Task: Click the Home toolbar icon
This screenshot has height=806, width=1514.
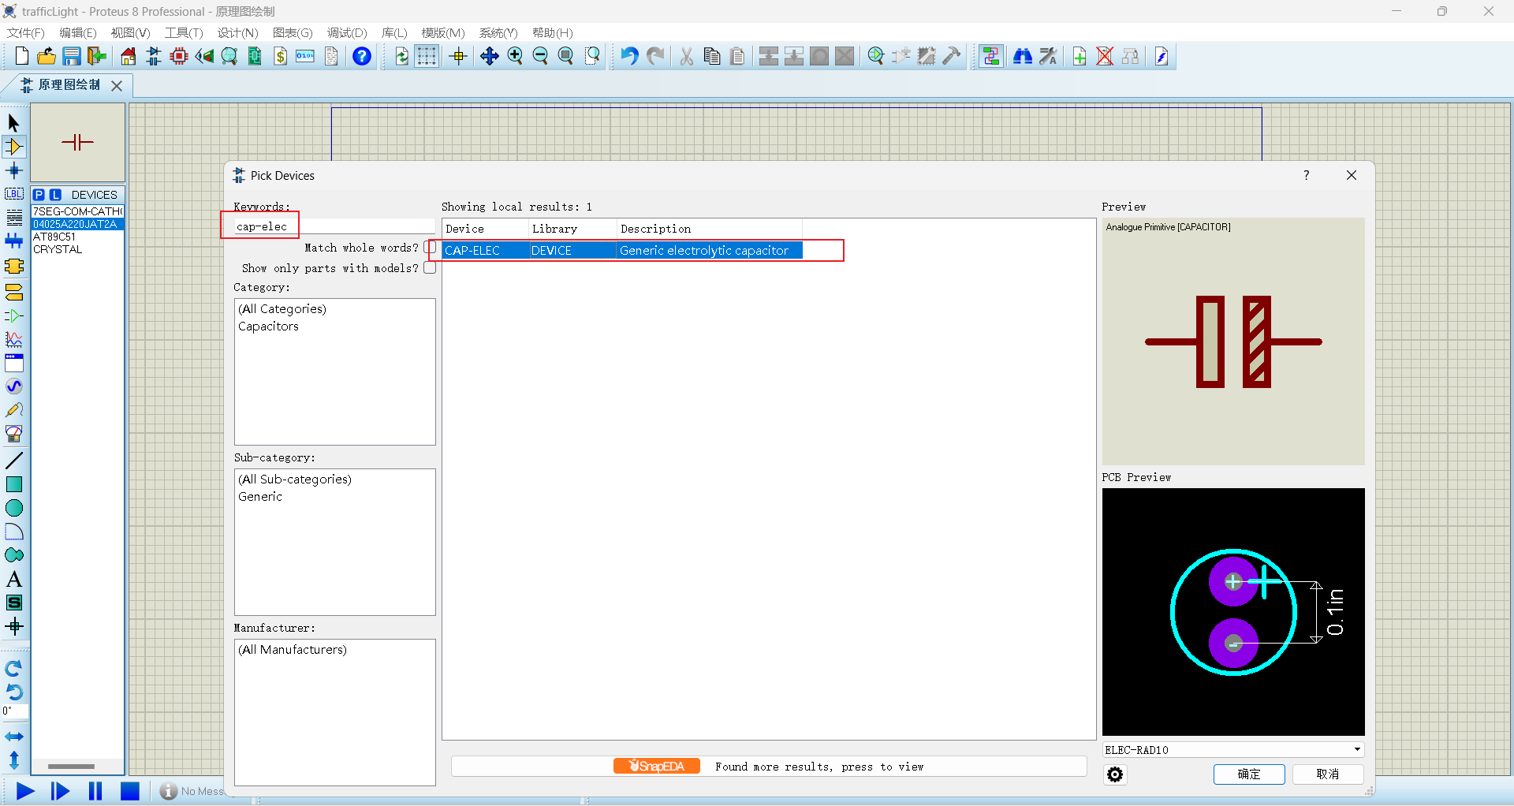Action: coord(128,56)
